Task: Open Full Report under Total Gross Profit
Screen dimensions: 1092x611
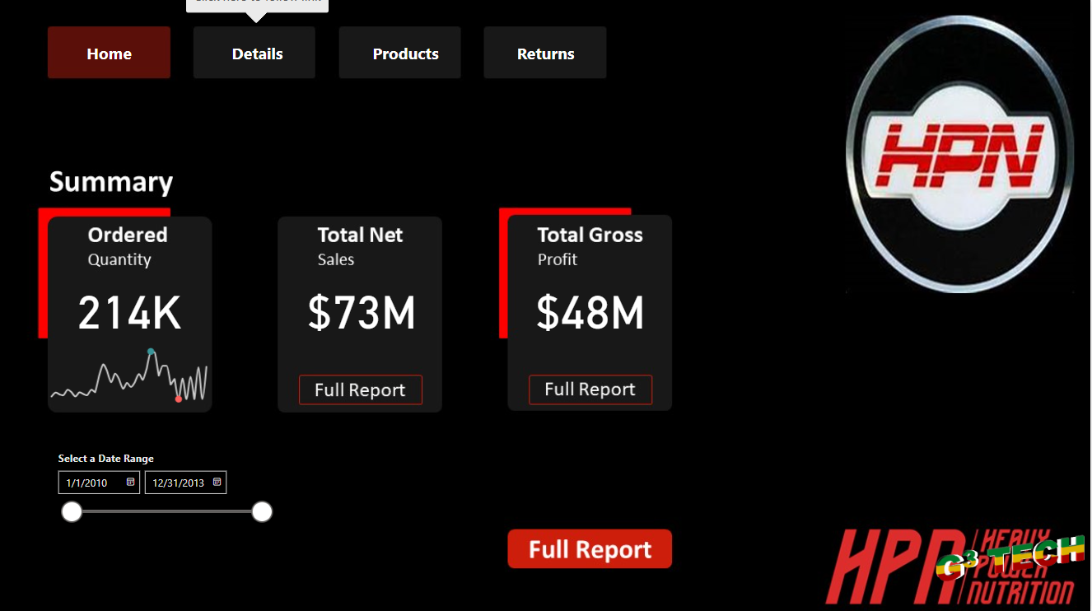Action: click(590, 389)
